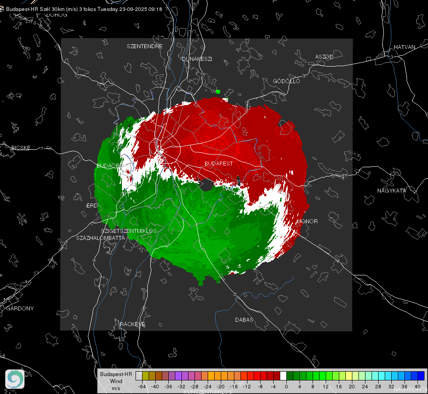Click the NAGYKATA town label
The height and width of the screenshot is (394, 428).
coord(391,190)
